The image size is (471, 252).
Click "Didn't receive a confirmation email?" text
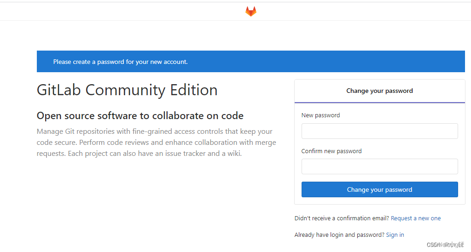pos(342,218)
